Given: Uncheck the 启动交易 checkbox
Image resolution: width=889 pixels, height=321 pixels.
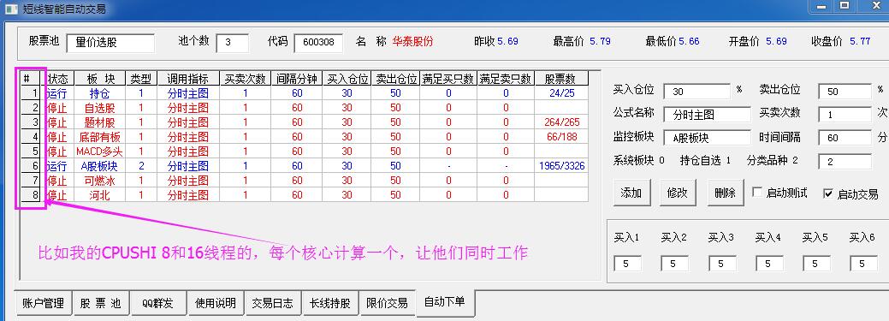Looking at the screenshot, I should coord(828,193).
